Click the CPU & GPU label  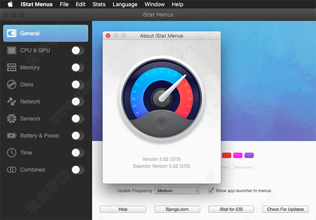pos(35,50)
